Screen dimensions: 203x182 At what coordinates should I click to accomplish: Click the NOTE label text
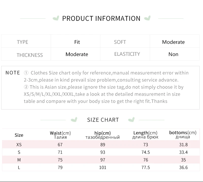pyautogui.click(x=13, y=73)
